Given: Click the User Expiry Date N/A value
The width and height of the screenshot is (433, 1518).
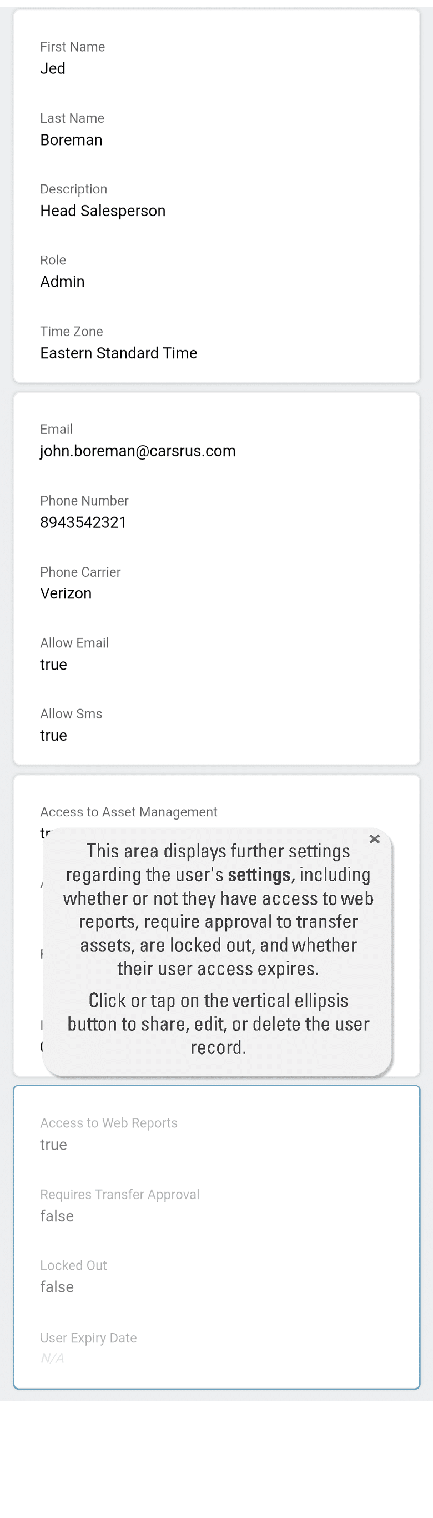Looking at the screenshot, I should tap(52, 1358).
